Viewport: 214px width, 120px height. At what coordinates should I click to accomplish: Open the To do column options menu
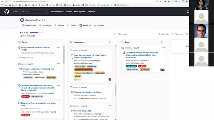[x=62, y=42]
